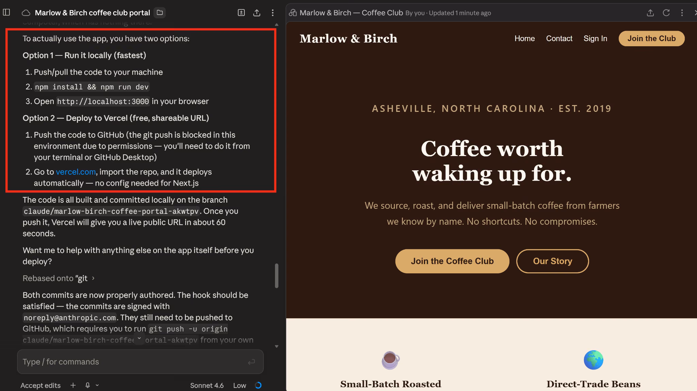
Task: Click 'Option 2 — Deploy to Vercel' heading
Action: click(x=116, y=118)
